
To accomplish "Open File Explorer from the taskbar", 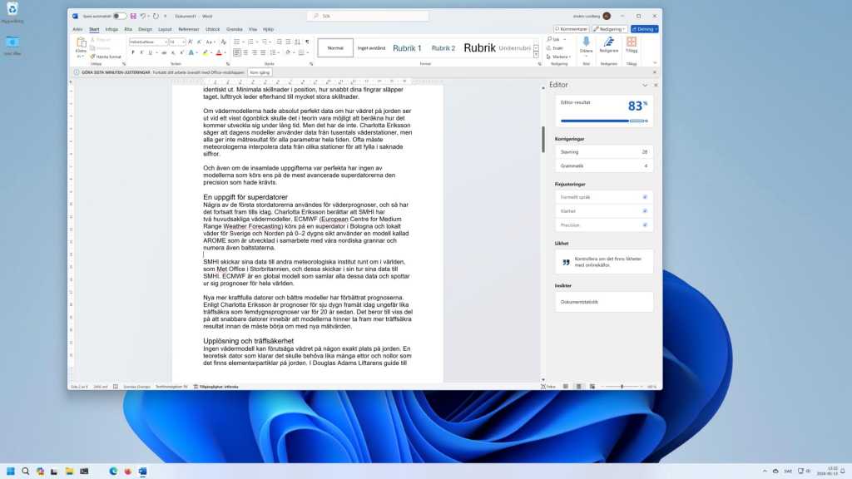I will (x=69, y=471).
